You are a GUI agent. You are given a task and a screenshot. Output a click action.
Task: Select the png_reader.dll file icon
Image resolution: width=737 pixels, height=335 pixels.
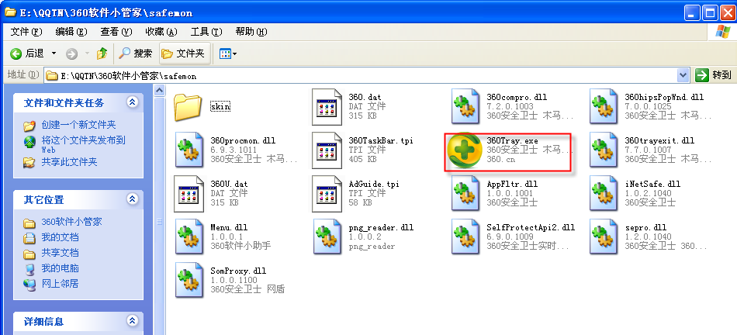[x=328, y=237]
